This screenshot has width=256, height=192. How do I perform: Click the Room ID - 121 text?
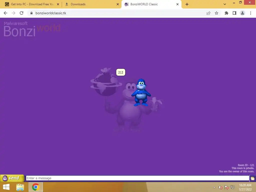pos(246,165)
